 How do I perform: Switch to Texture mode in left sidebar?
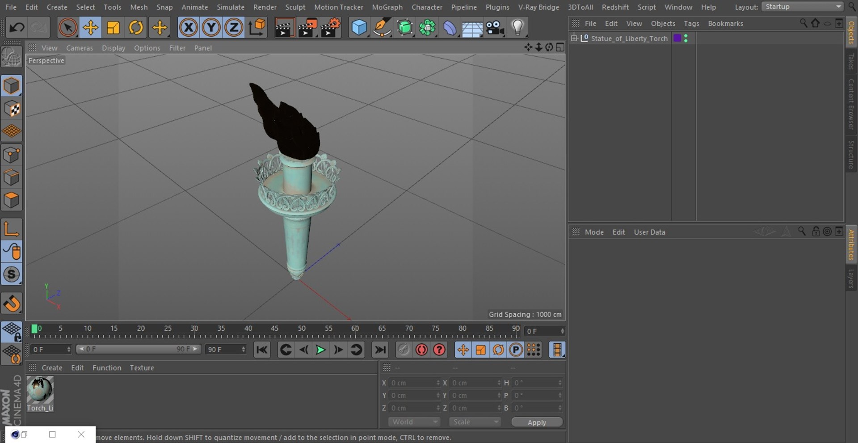tap(12, 109)
